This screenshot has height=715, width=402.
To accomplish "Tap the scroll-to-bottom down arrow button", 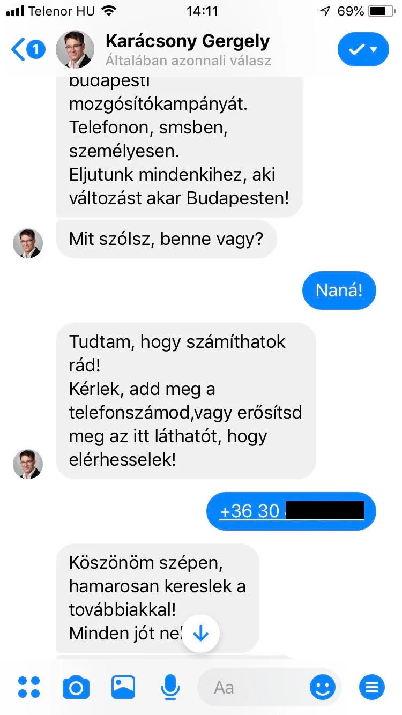I will [x=200, y=634].
